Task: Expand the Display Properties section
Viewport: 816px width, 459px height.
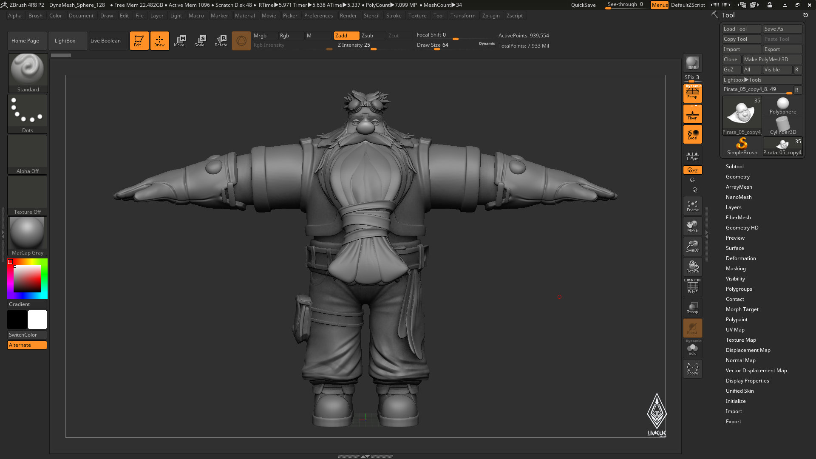Action: coord(747,381)
